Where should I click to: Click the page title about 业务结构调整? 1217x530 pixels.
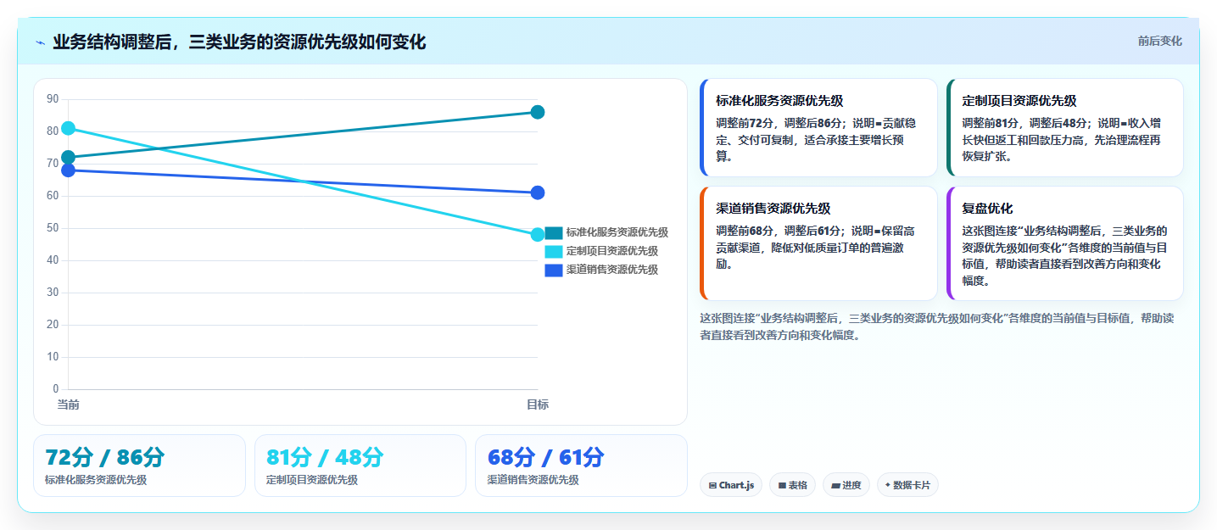click(239, 42)
